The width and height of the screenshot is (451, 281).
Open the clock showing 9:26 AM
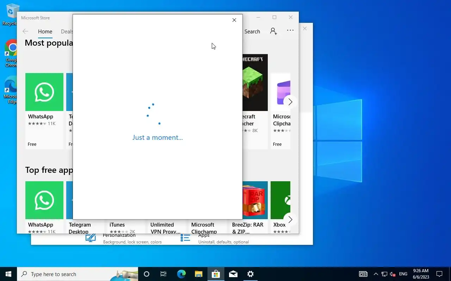421,274
